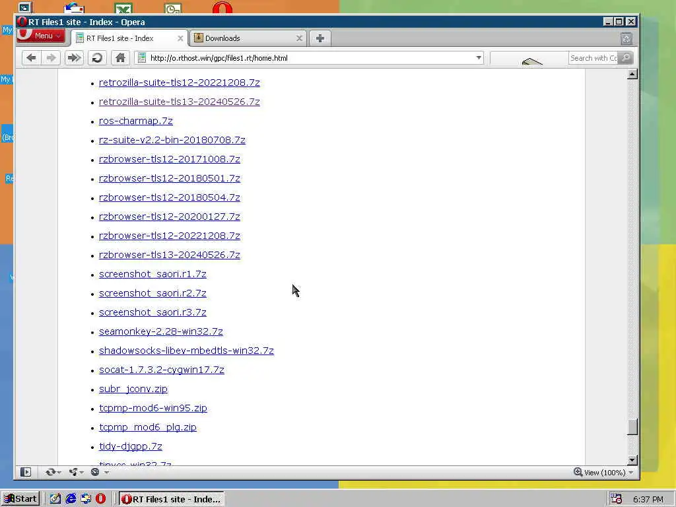
Task: Open screenshot_saori.r1.7z link
Action: coord(152,274)
